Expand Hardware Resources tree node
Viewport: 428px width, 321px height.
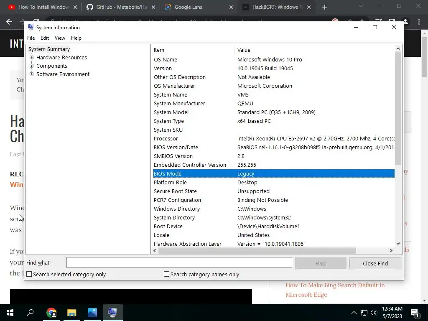32,58
